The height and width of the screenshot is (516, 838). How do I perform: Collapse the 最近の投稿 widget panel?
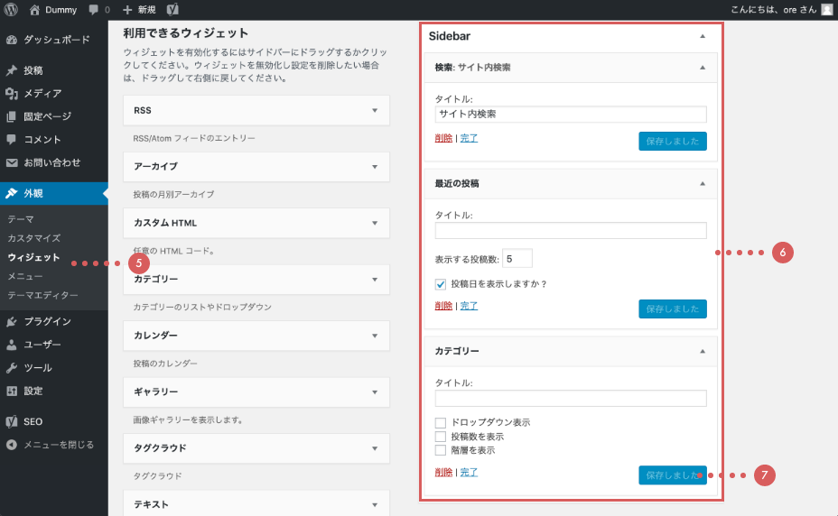pyautogui.click(x=703, y=183)
